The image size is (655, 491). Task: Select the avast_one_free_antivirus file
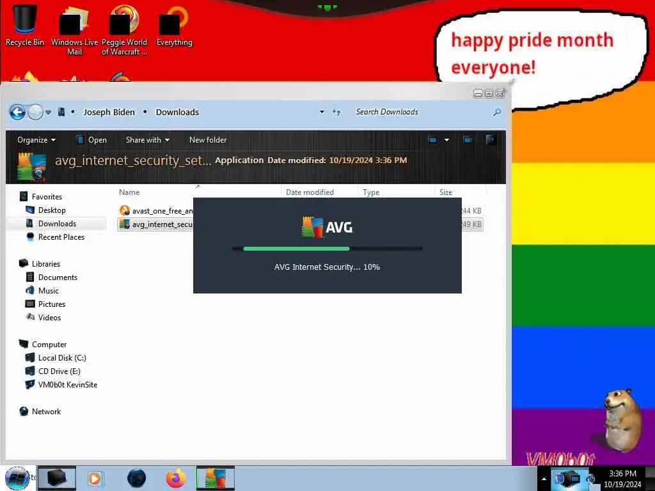(x=155, y=211)
